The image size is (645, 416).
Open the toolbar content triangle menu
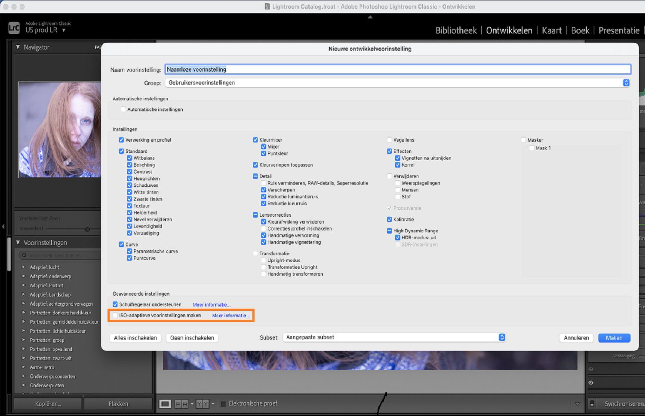pos(577,404)
